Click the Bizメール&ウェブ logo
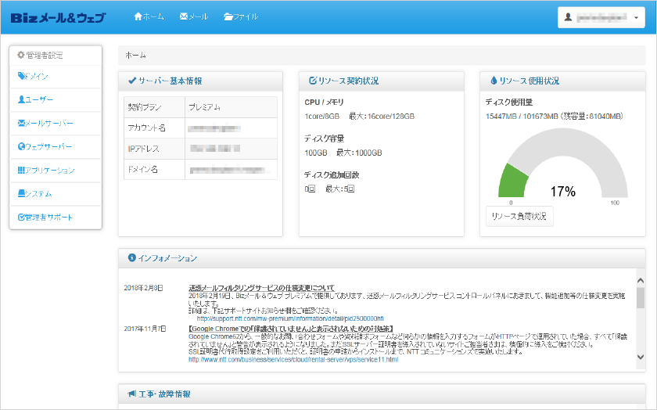 tap(58, 18)
